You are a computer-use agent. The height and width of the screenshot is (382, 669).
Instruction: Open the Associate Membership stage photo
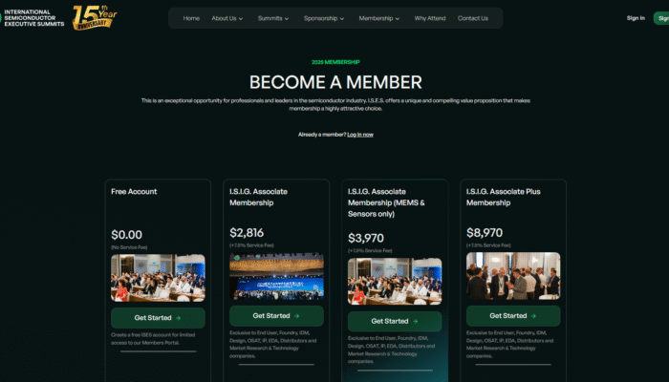pyautogui.click(x=276, y=276)
